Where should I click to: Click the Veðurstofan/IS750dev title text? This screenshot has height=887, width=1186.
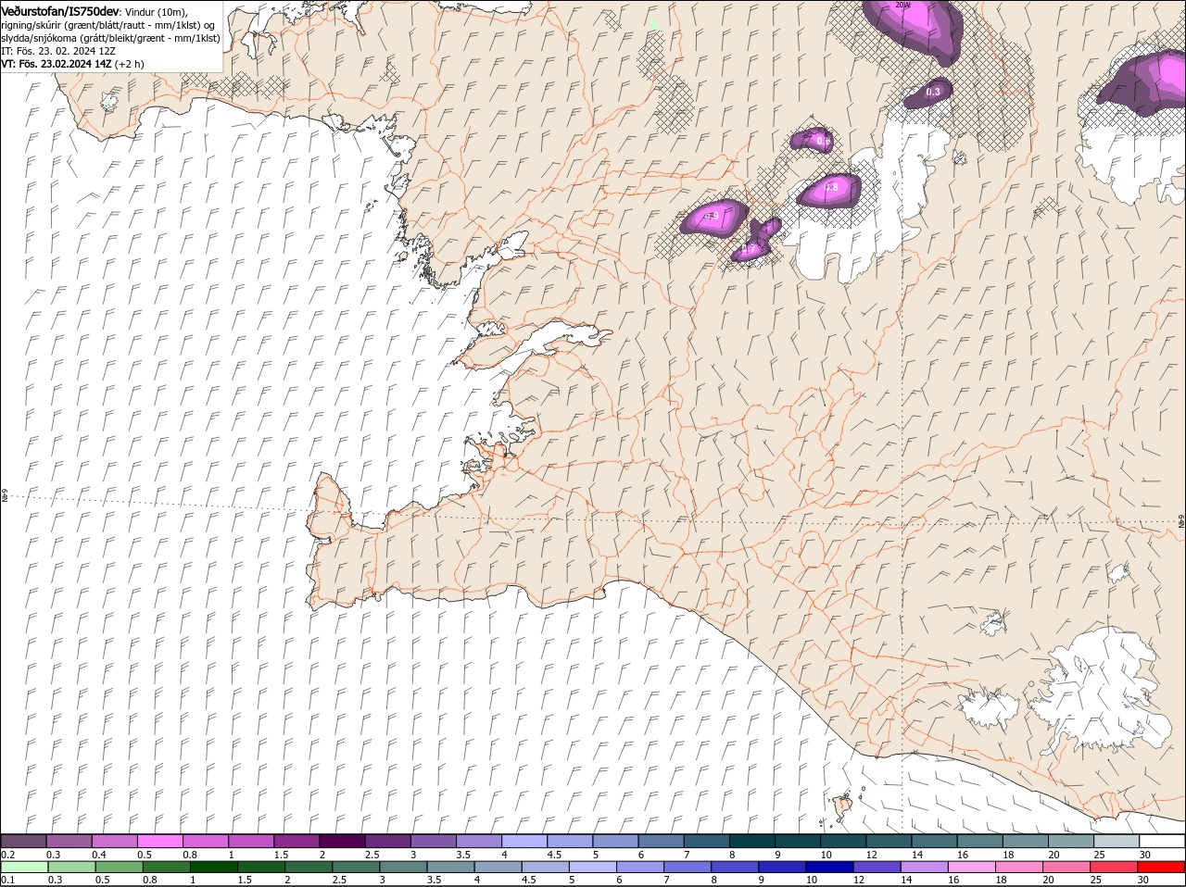tap(60, 11)
